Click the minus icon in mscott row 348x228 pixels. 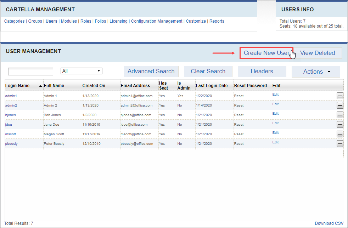click(x=340, y=134)
